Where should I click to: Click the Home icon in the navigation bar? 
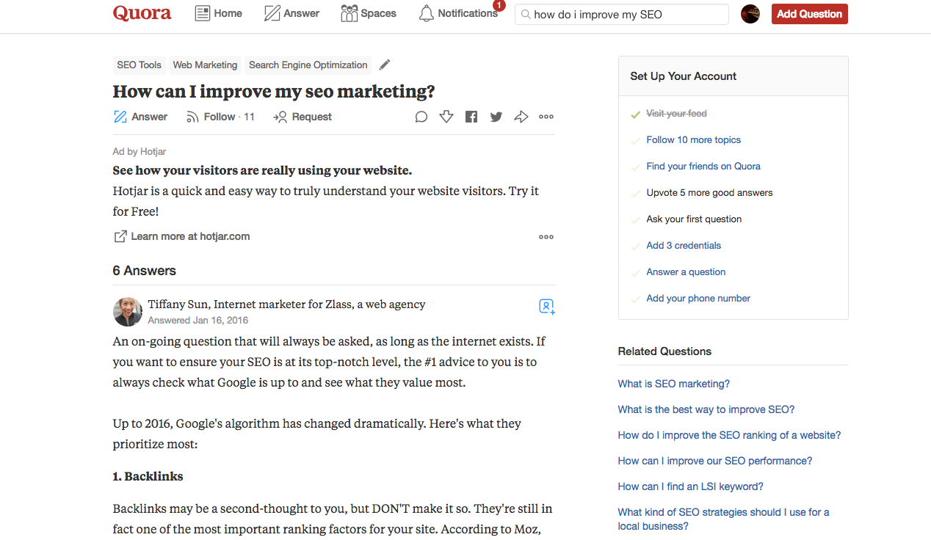pyautogui.click(x=203, y=12)
